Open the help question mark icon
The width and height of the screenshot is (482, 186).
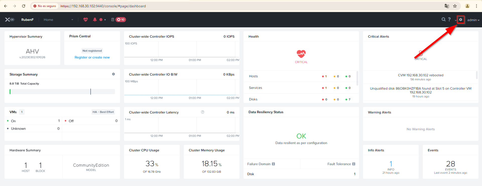(449, 19)
